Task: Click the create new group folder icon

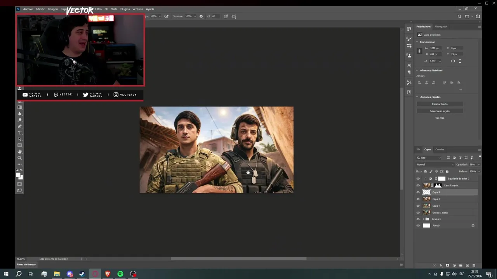Action: 461,265
